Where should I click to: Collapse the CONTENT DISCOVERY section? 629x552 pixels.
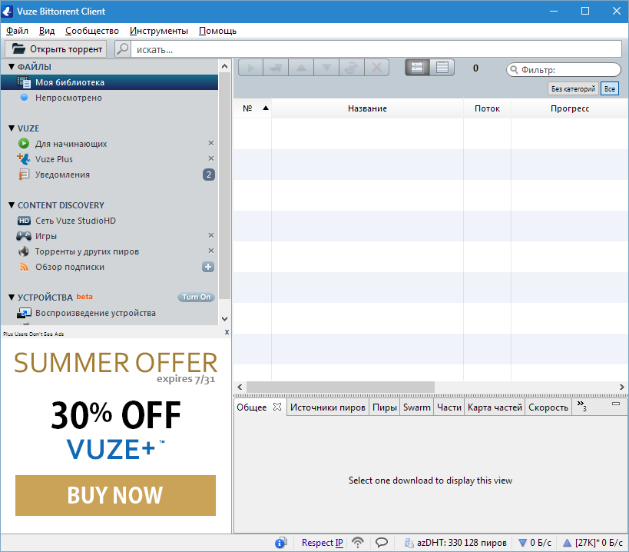(x=12, y=205)
